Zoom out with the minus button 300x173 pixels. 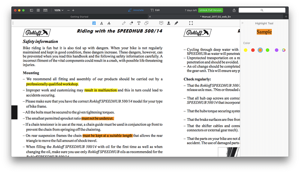(68, 10)
